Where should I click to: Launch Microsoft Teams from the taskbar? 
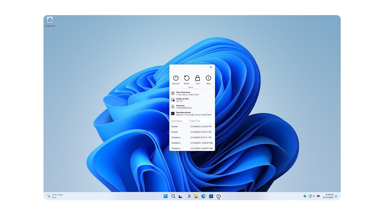pyautogui.click(x=188, y=196)
